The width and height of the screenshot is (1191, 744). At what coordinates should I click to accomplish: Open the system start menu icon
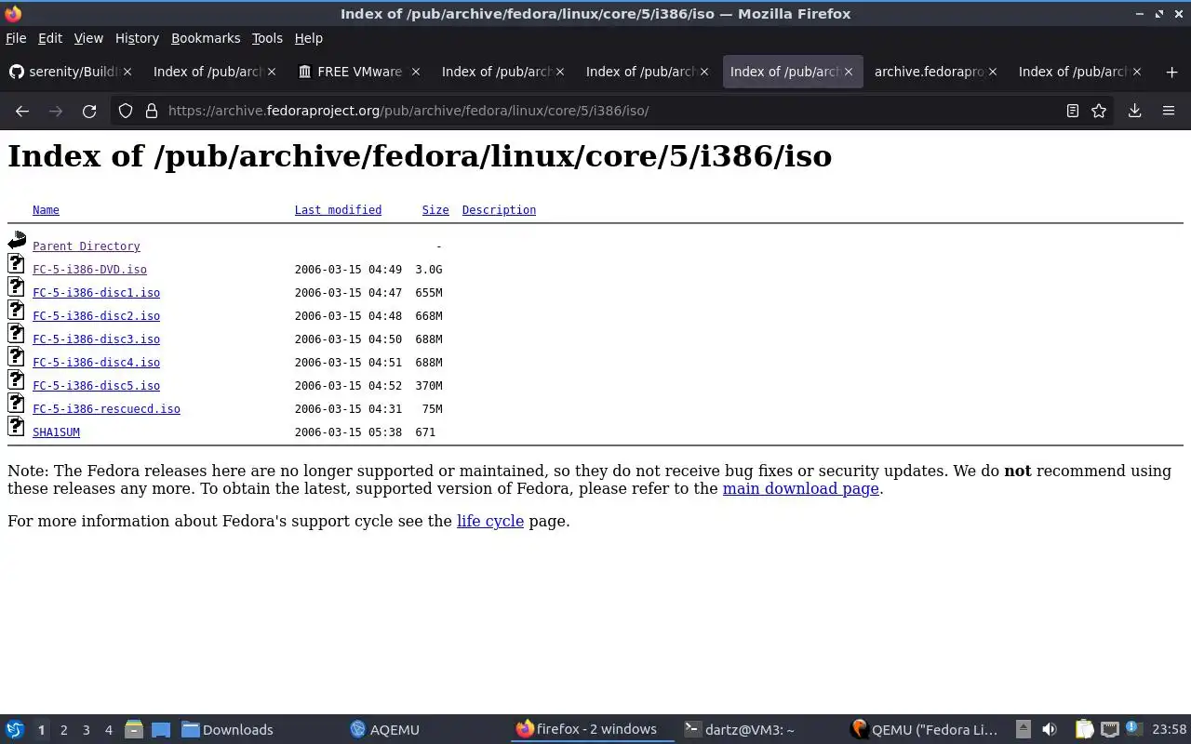[x=14, y=730]
